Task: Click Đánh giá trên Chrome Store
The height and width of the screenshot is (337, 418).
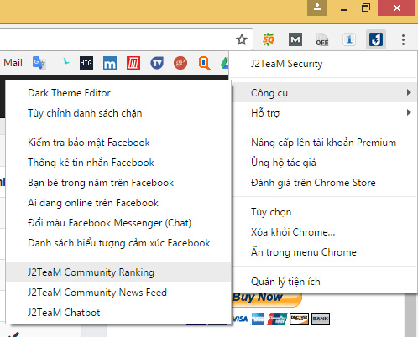Action: pyautogui.click(x=324, y=183)
